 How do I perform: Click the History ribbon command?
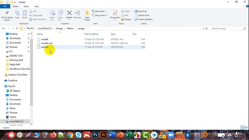click(126, 19)
